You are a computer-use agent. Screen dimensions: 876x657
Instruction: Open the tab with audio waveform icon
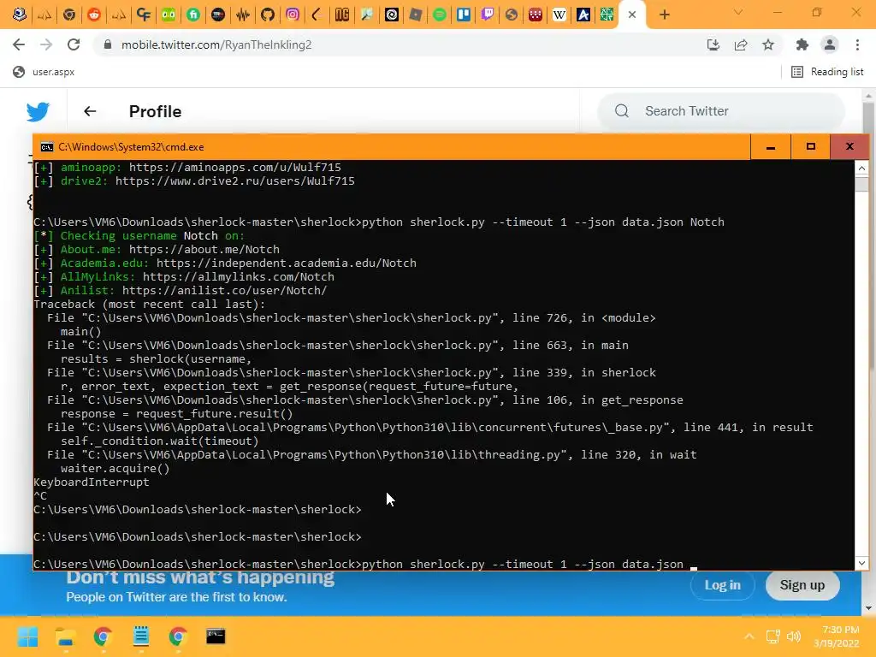coord(242,15)
